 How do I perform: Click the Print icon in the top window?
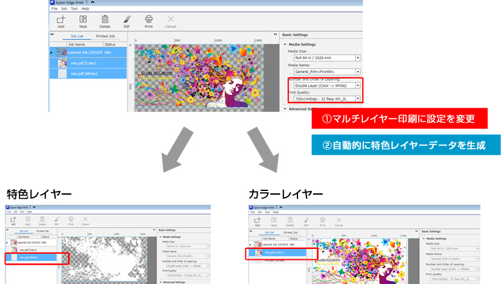click(148, 19)
